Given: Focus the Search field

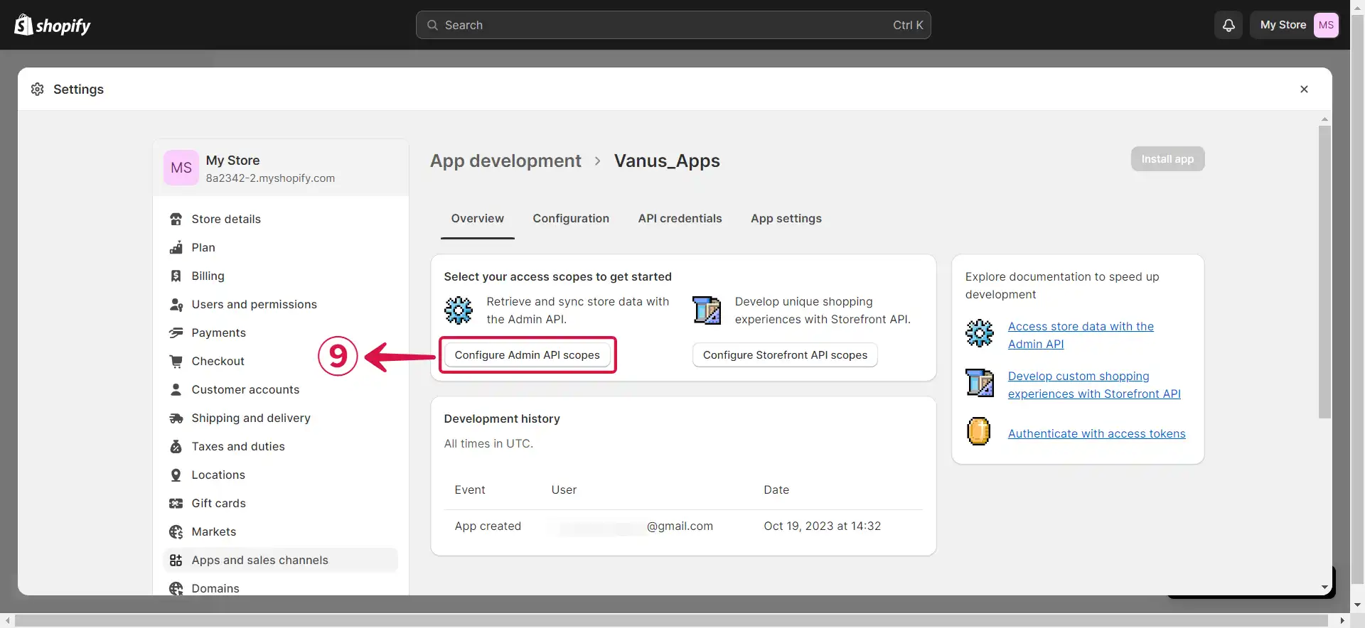Looking at the screenshot, I should tap(673, 25).
